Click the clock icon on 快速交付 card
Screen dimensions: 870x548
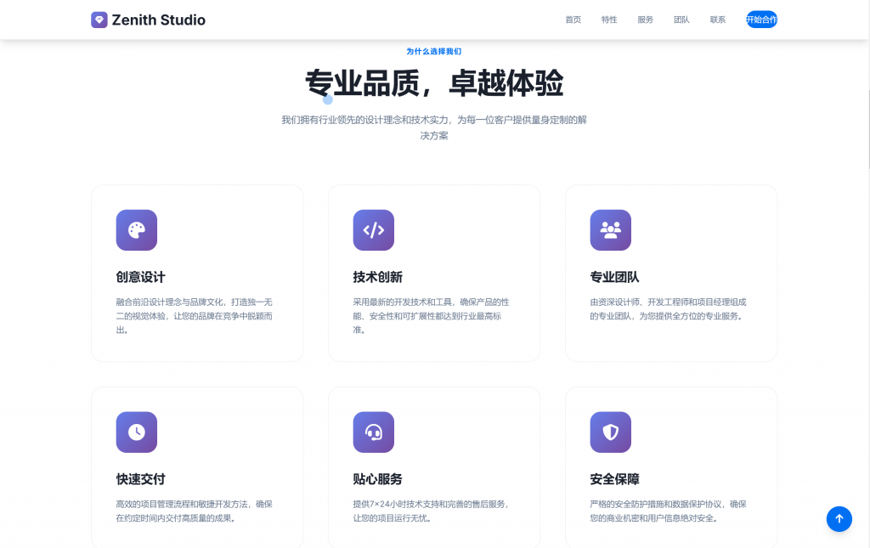(136, 432)
